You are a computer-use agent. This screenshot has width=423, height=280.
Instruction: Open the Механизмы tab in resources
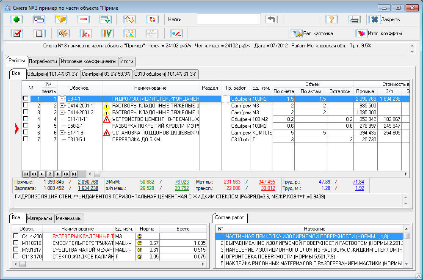point(69,218)
